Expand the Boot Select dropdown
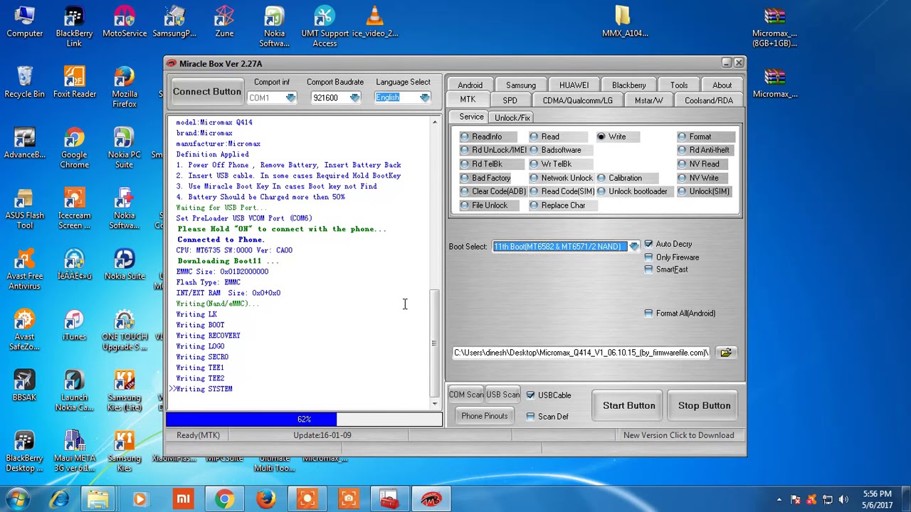 click(x=633, y=247)
